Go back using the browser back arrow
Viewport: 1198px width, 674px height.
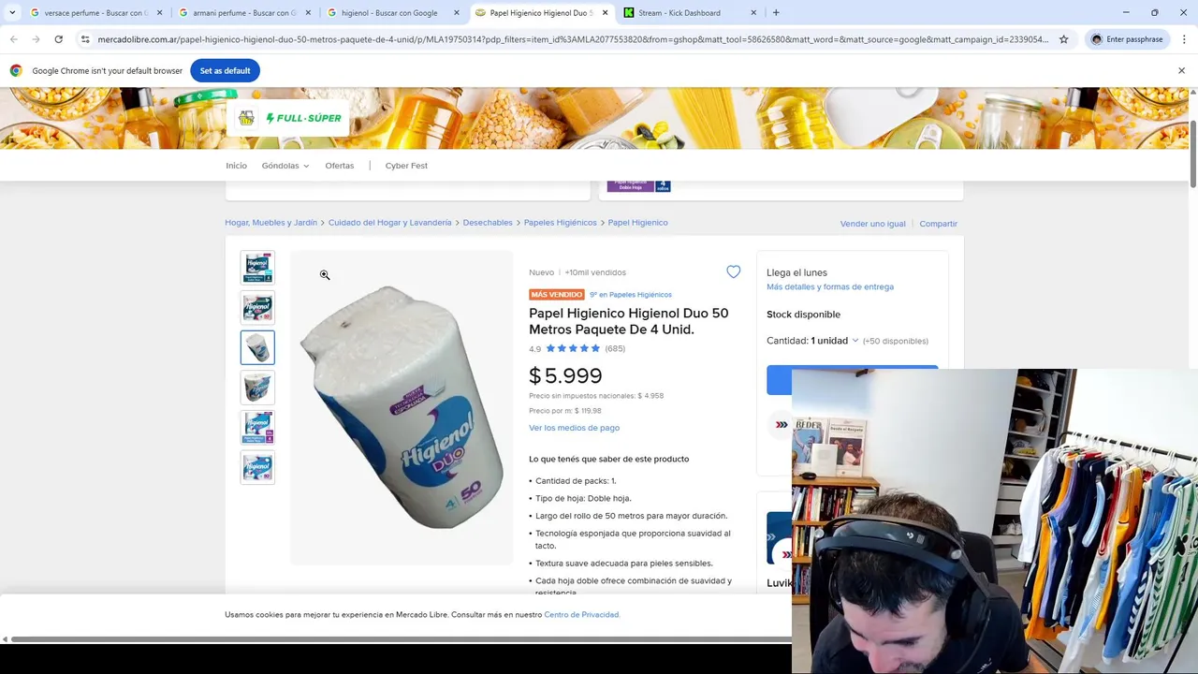(13, 39)
